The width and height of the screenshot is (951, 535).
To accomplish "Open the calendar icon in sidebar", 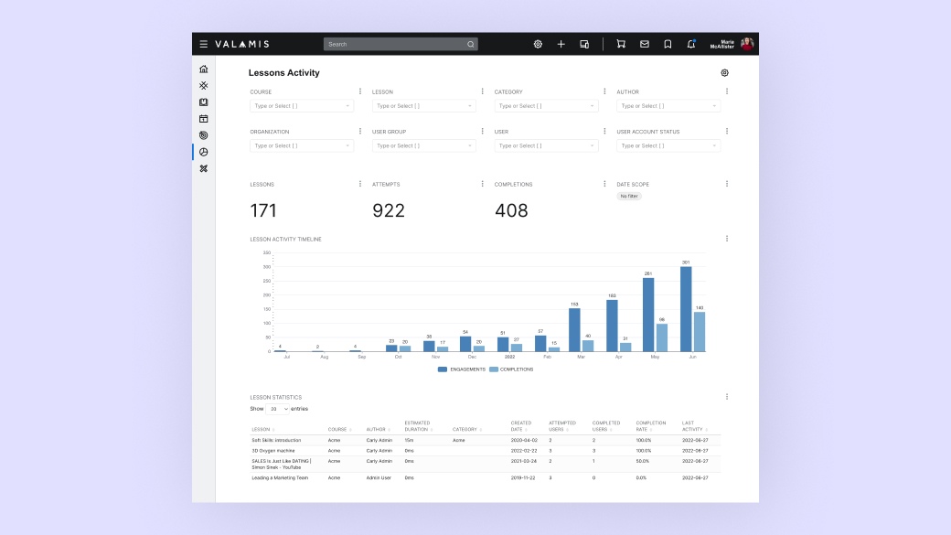I will tap(204, 119).
